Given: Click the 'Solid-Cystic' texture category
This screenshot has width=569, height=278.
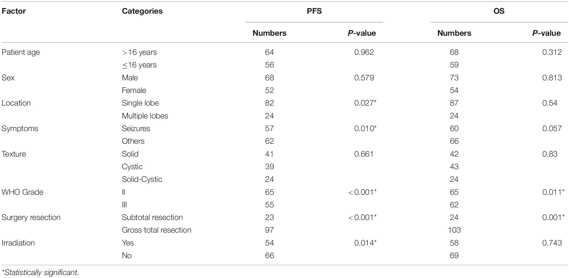Looking at the screenshot, I should 142,179.
